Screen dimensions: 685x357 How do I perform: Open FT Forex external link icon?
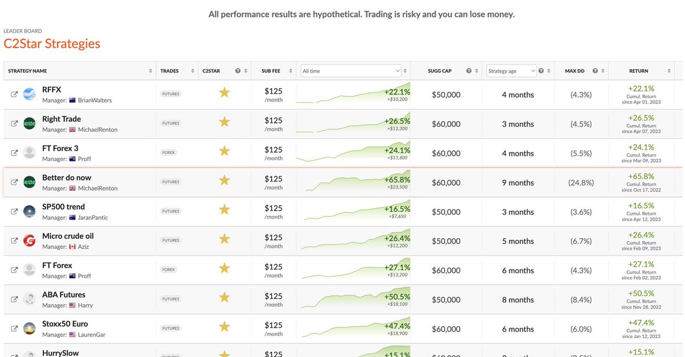(x=14, y=270)
